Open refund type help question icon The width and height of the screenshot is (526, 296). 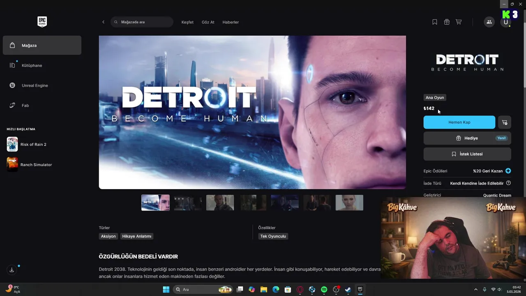pyautogui.click(x=508, y=183)
